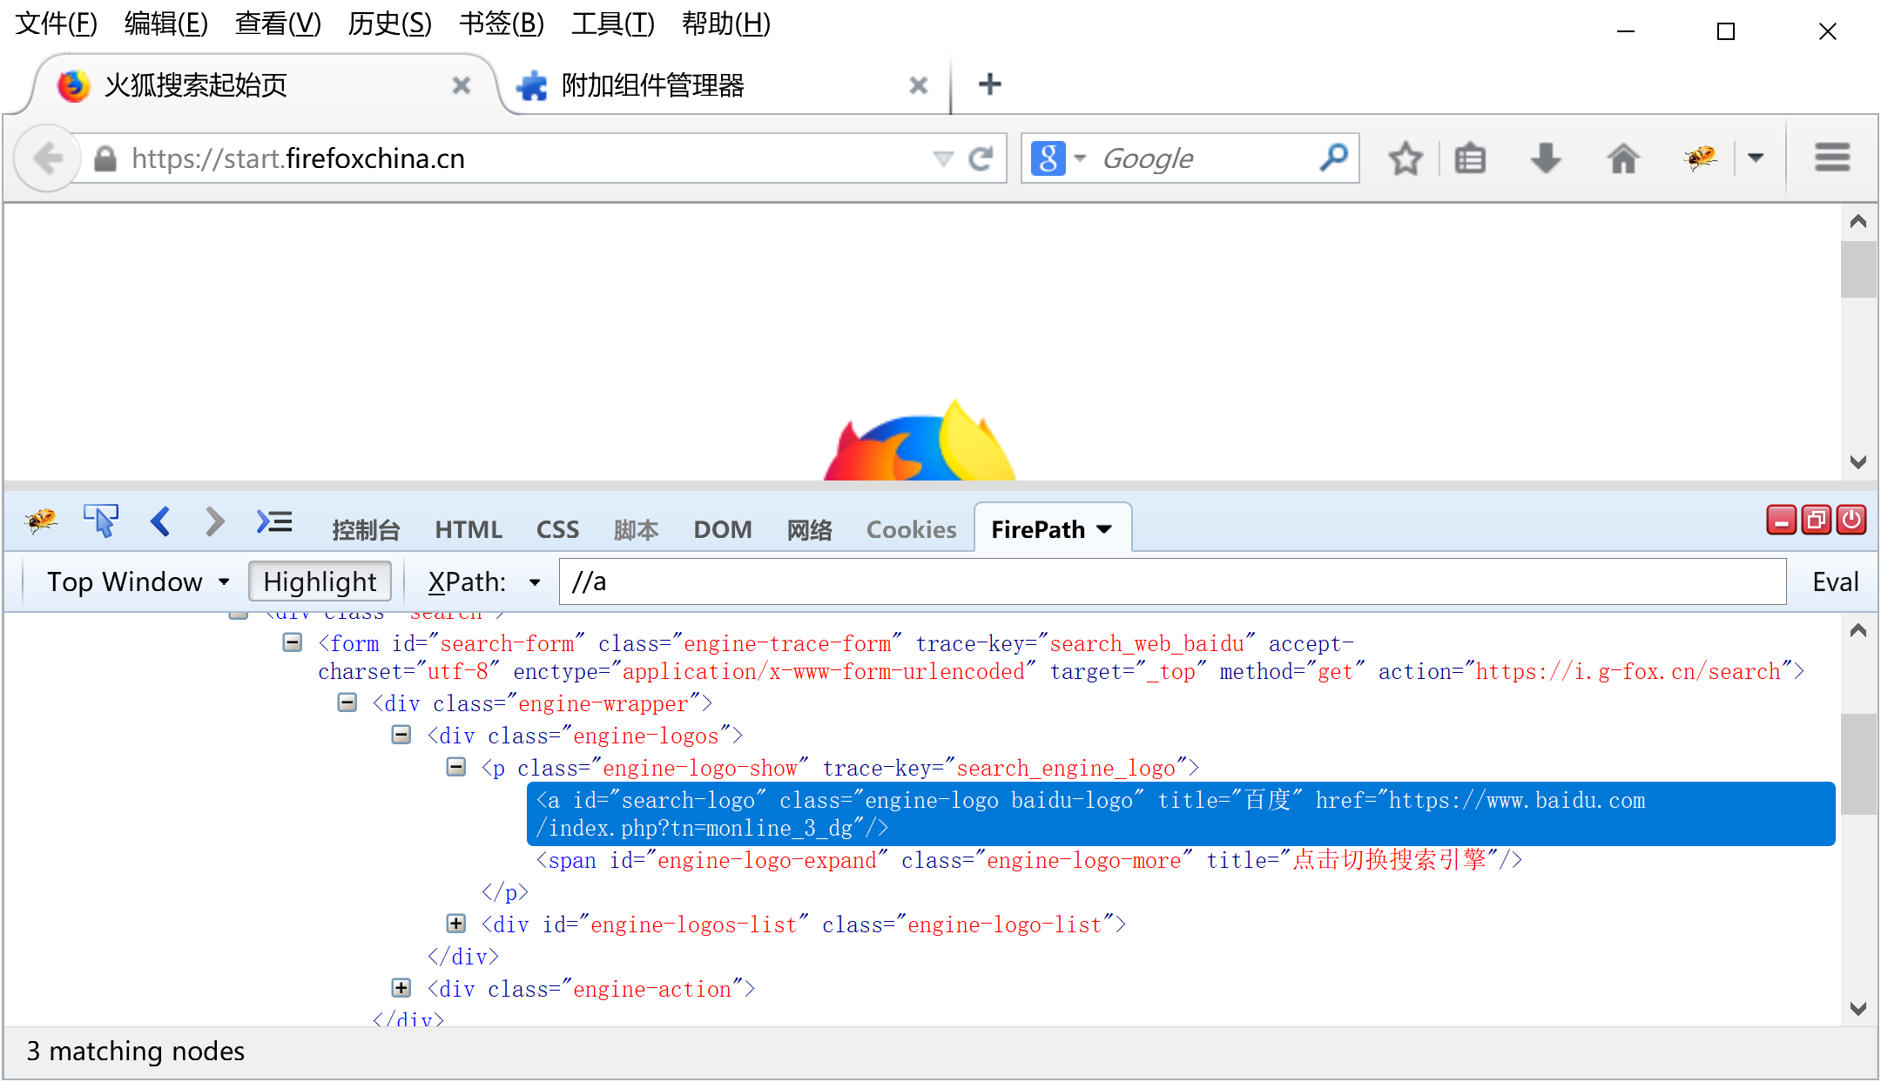Collapse the search-form element node
Image resolution: width=1881 pixels, height=1082 pixels.
click(293, 642)
